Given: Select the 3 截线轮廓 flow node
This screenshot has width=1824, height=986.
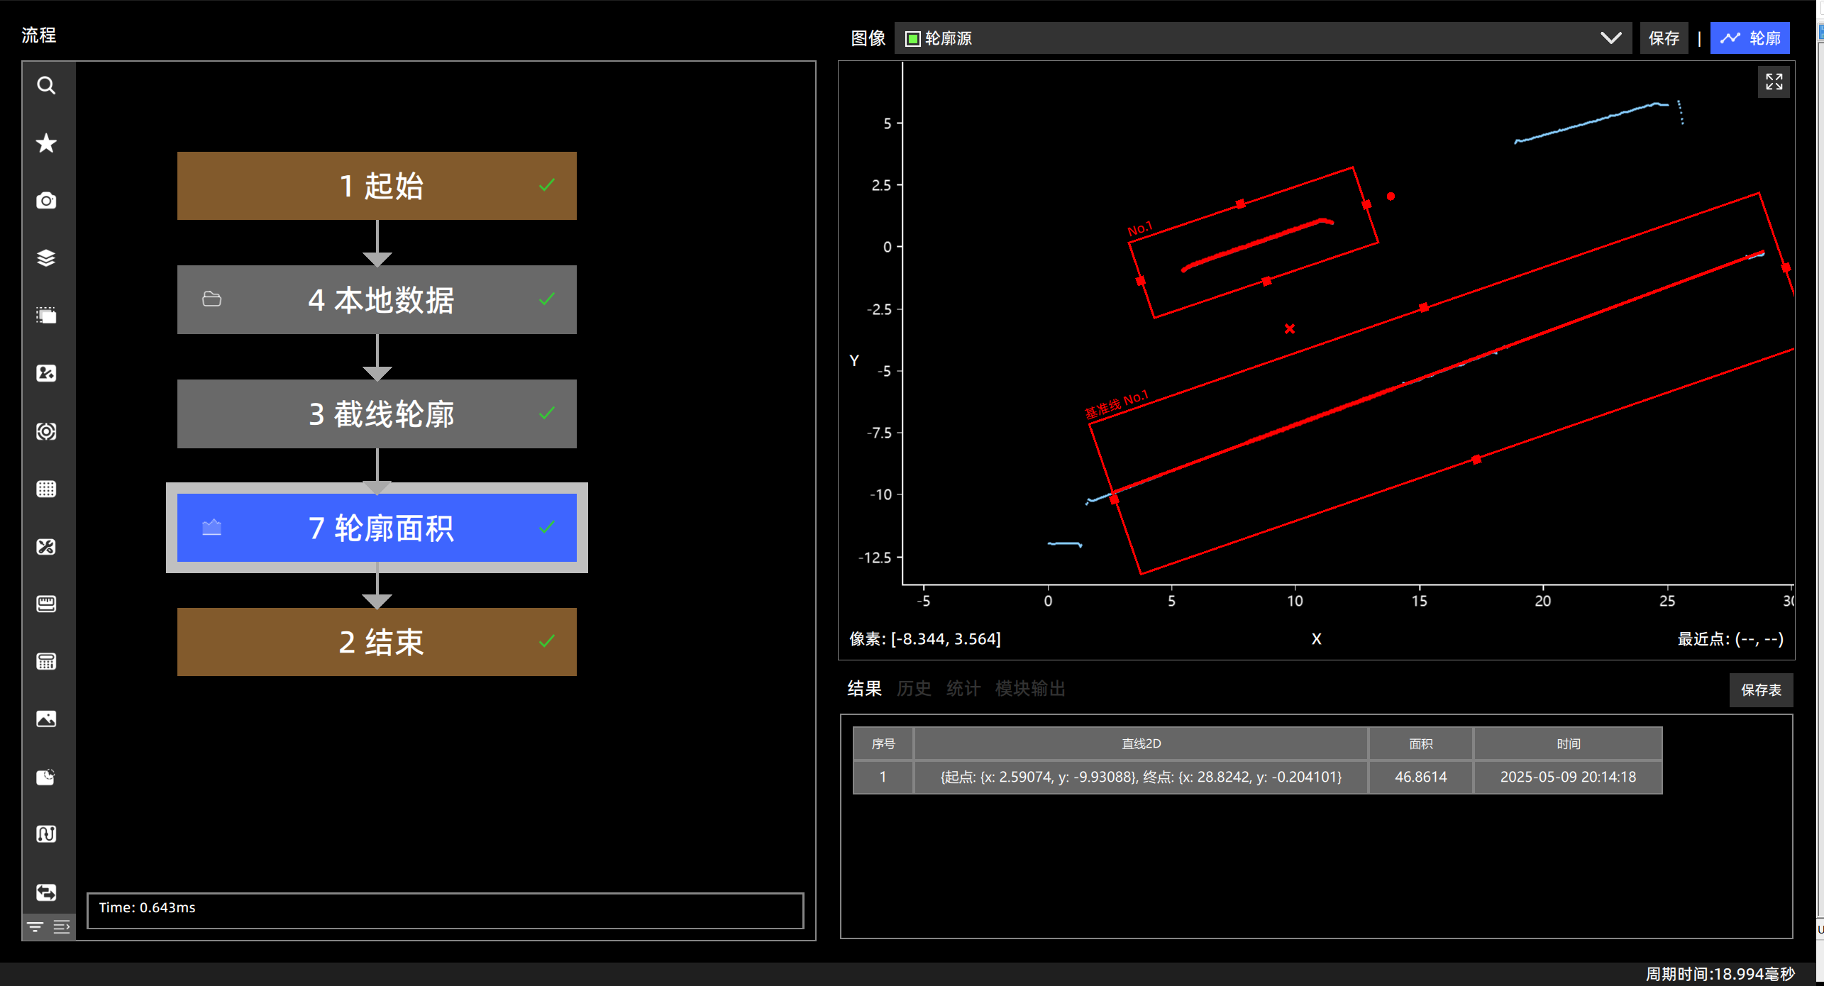Looking at the screenshot, I should (377, 414).
